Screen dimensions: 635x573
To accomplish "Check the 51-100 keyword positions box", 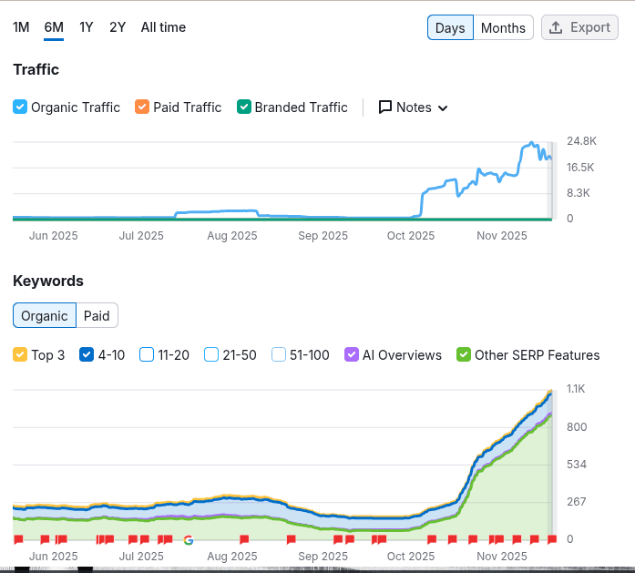I will (x=279, y=355).
